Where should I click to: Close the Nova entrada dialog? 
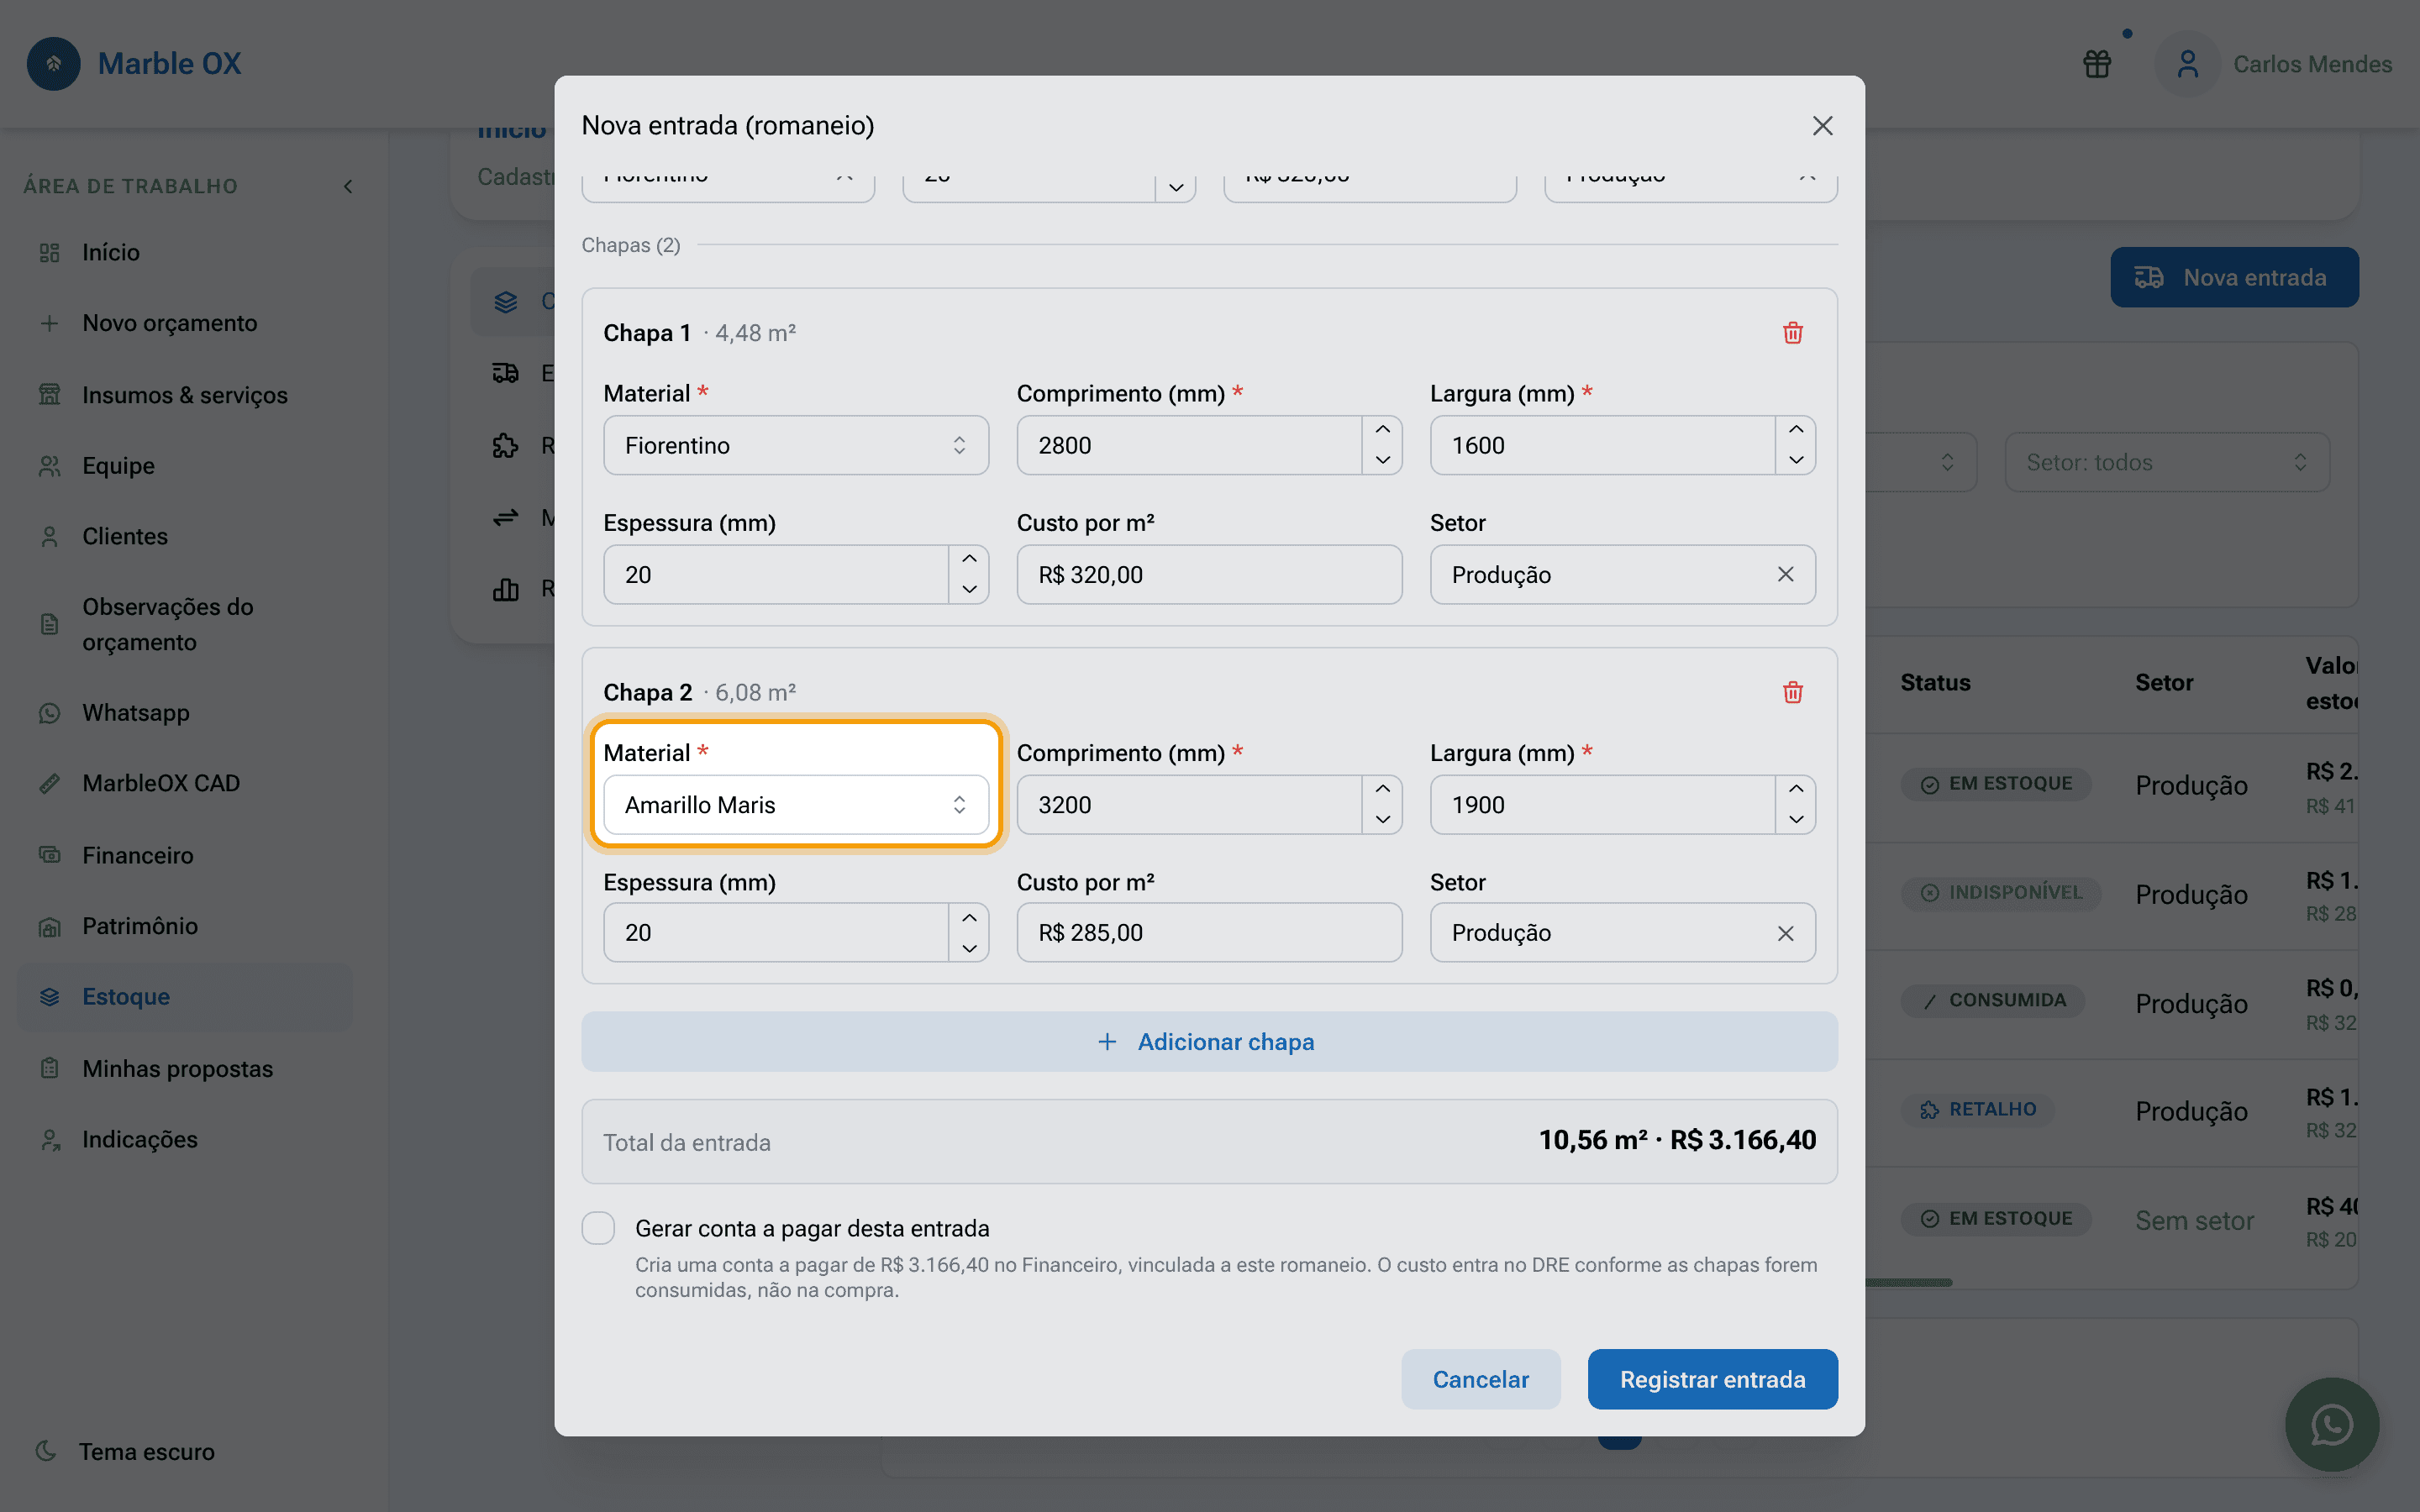click(x=1822, y=125)
